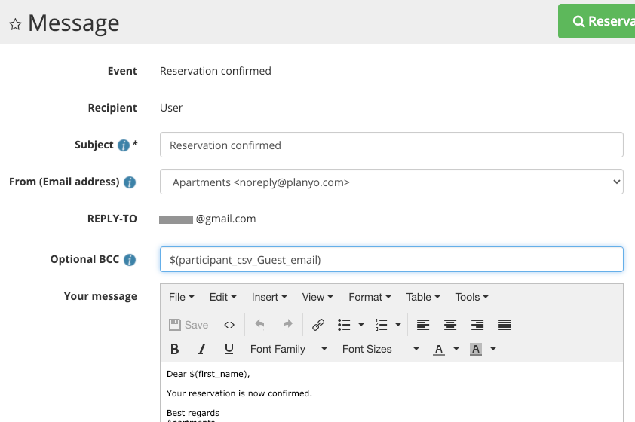Image resolution: width=635 pixels, height=422 pixels.
Task: Open the From email address dropdown
Action: 391,182
